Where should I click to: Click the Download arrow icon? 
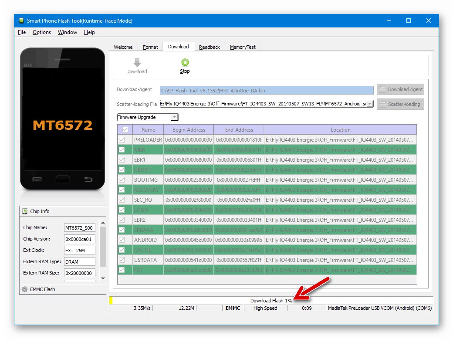(x=137, y=62)
